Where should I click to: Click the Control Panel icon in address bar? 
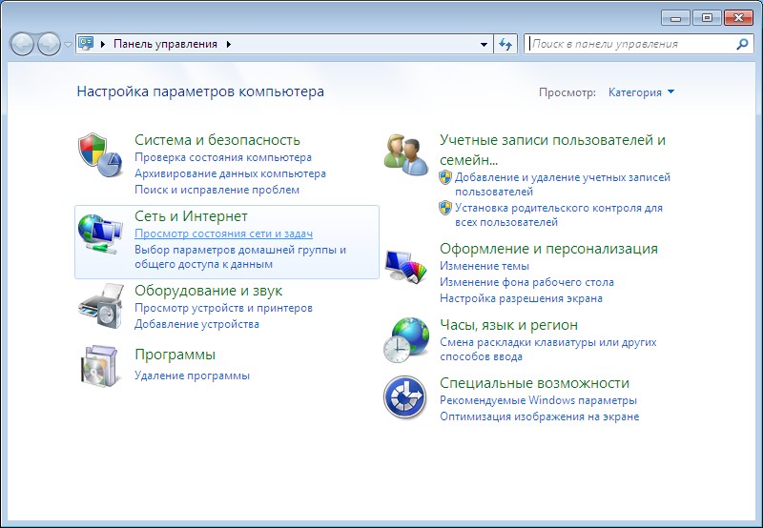pyautogui.click(x=86, y=44)
